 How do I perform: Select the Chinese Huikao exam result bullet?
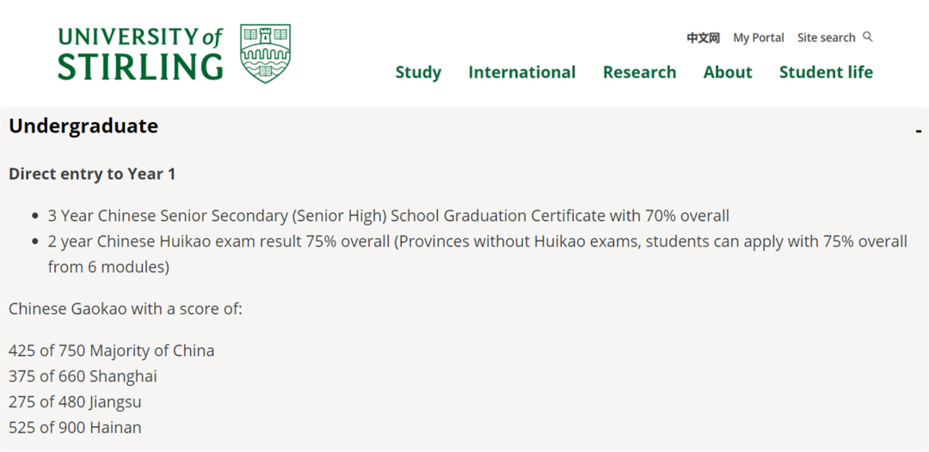[x=477, y=254]
